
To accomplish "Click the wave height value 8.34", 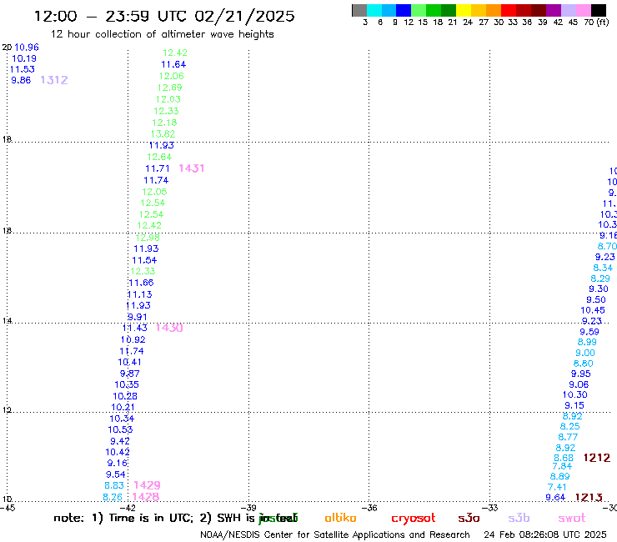I will [x=603, y=268].
